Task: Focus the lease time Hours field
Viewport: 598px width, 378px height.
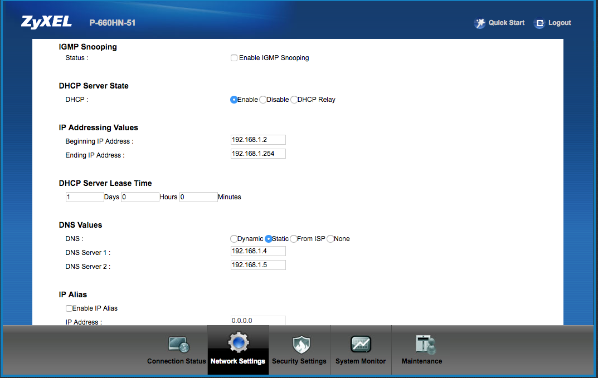Action: click(x=140, y=197)
